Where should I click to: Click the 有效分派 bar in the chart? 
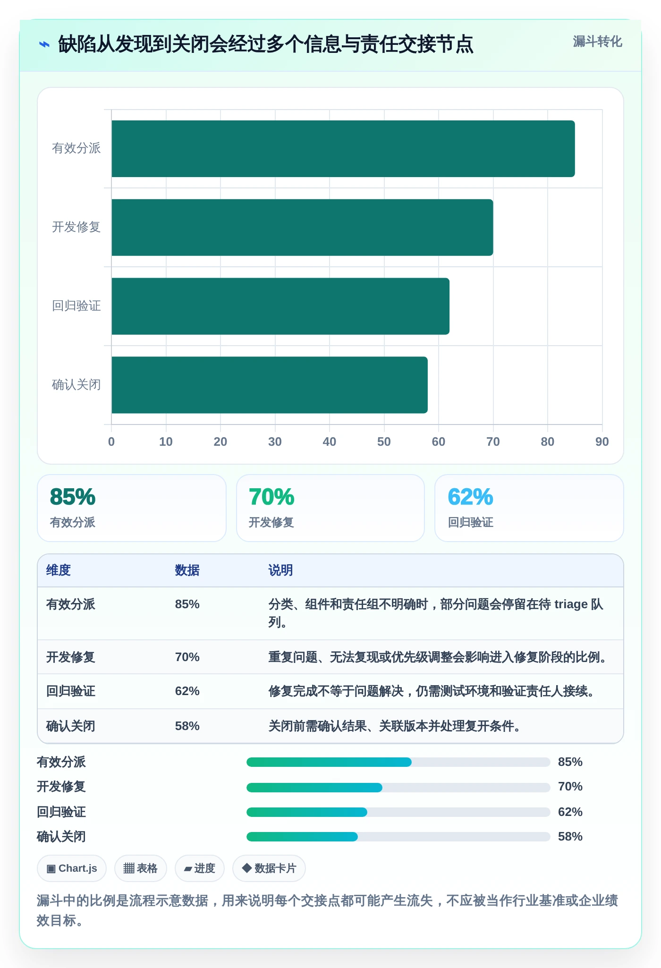pos(343,149)
